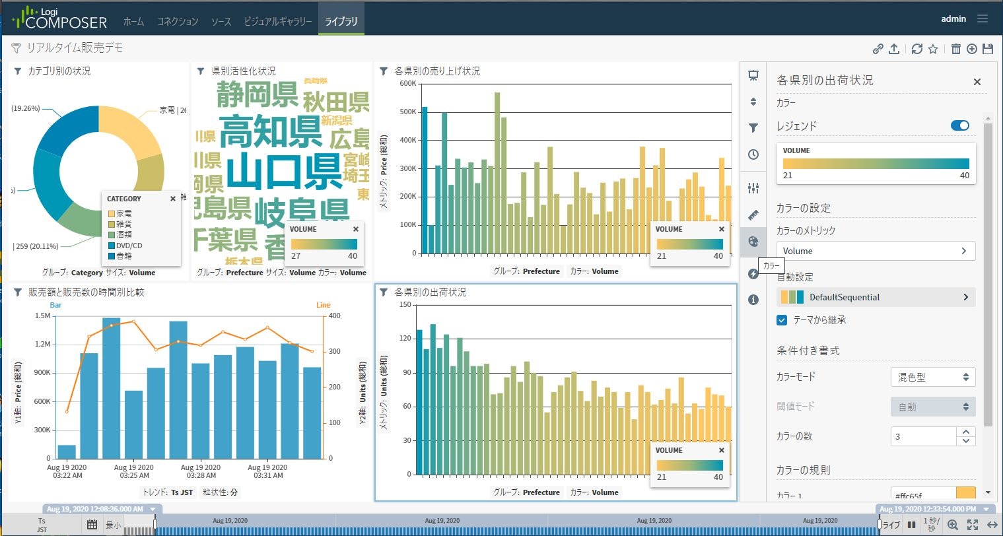This screenshot has width=1003, height=536.
Task: Uncheck テーマから継承 checkbox
Action: tap(782, 320)
